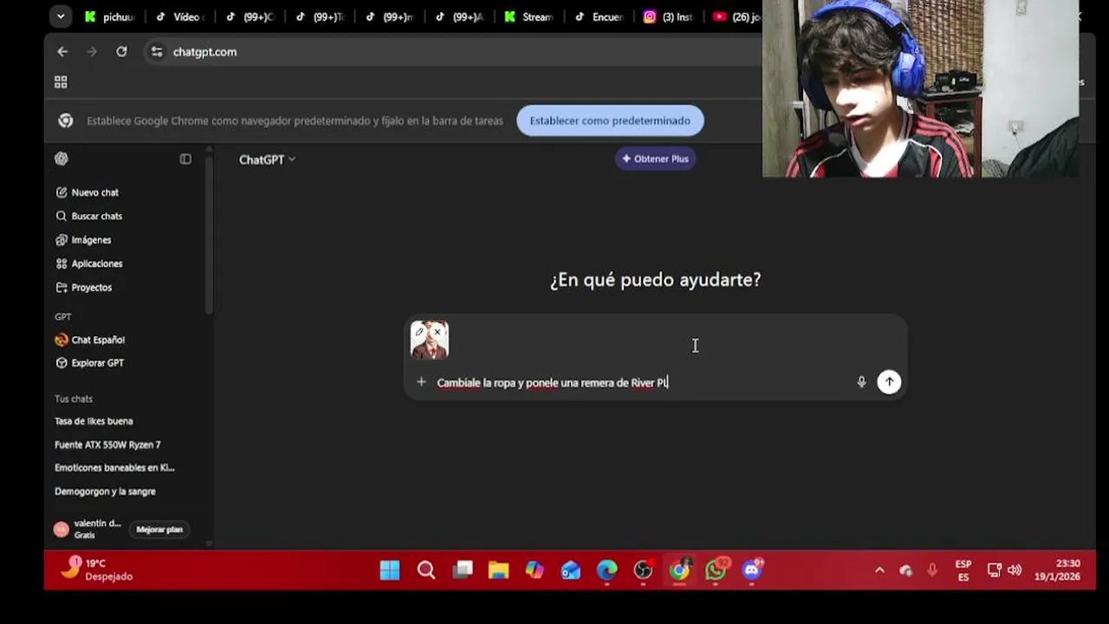Click into the message text field
Screen dimensions: 1109x624
(x=641, y=382)
